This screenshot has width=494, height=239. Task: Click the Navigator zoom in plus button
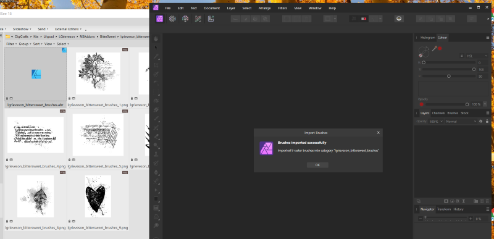coord(471,219)
